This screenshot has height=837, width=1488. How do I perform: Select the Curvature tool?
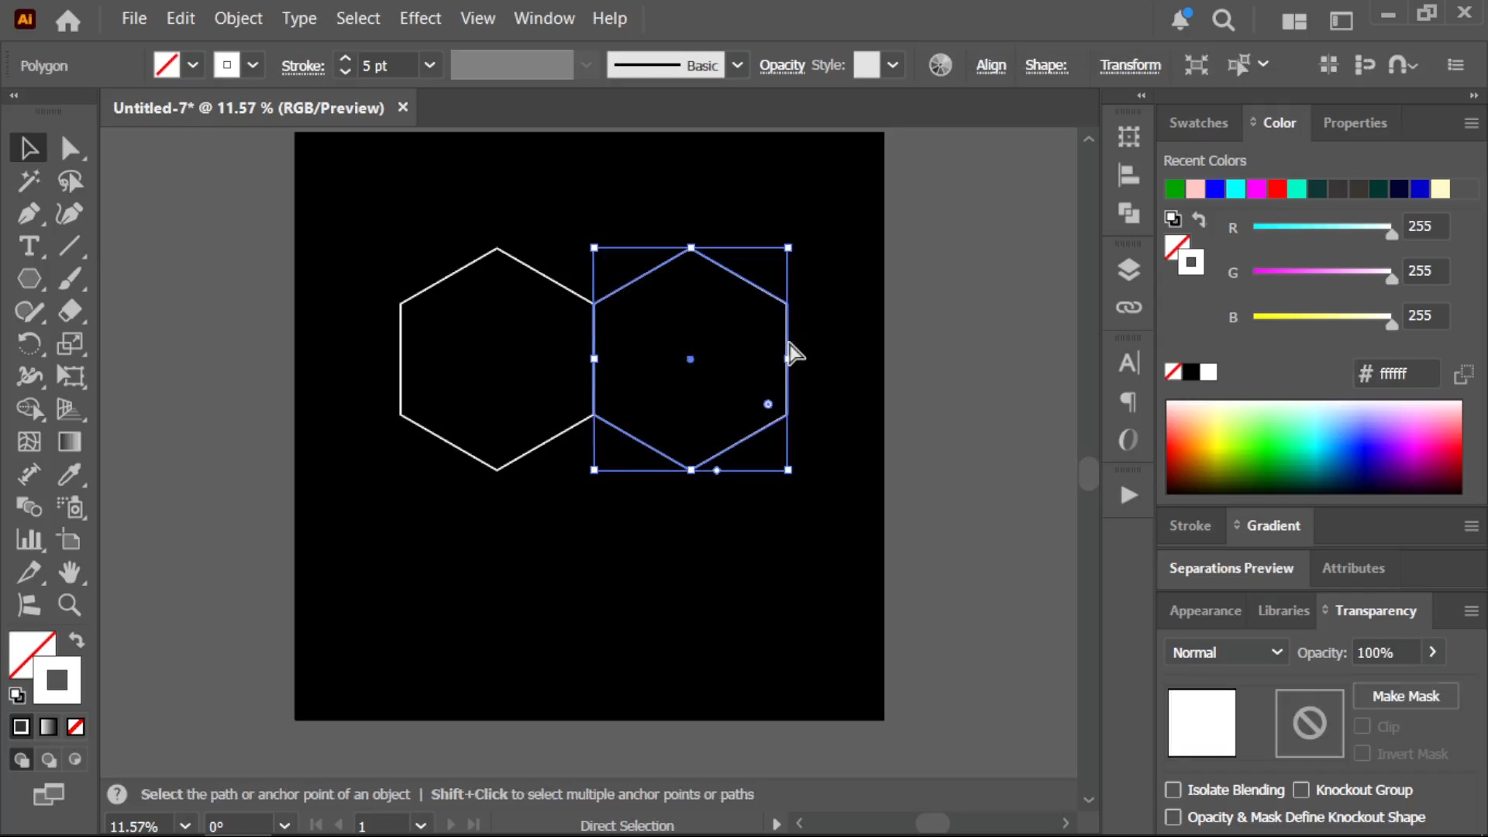click(70, 214)
